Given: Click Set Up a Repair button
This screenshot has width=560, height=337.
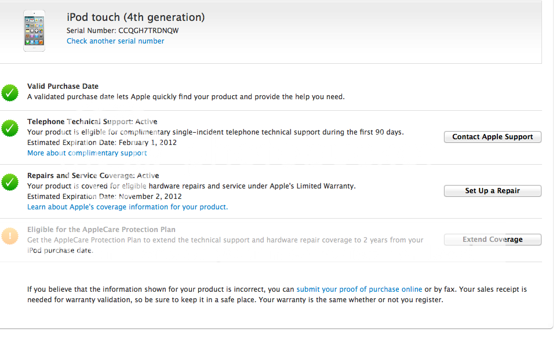Looking at the screenshot, I should 493,191.
